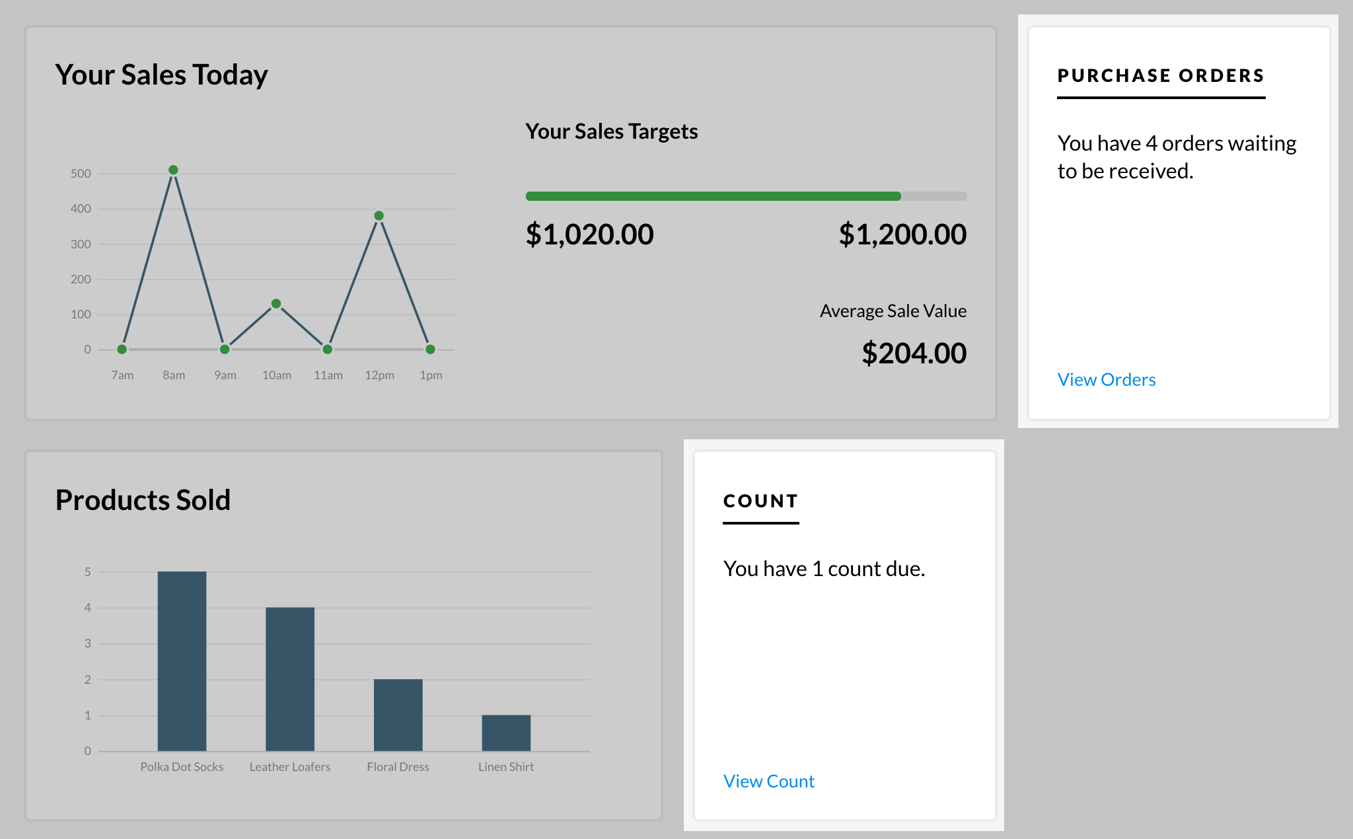Select the 12pm sales data point
Screen dimensions: 1353x839
(x=379, y=215)
